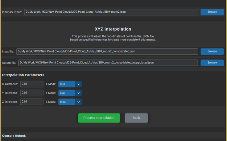Click the Interpolation Parameters heading
The height and width of the screenshot is (141, 227).
point(23,75)
